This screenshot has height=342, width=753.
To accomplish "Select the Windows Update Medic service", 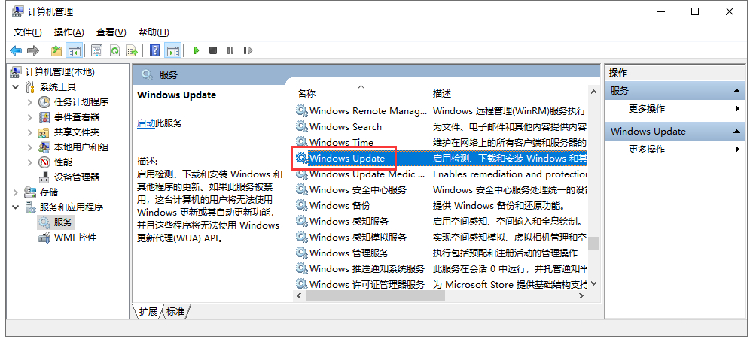I will [x=441, y=174].
